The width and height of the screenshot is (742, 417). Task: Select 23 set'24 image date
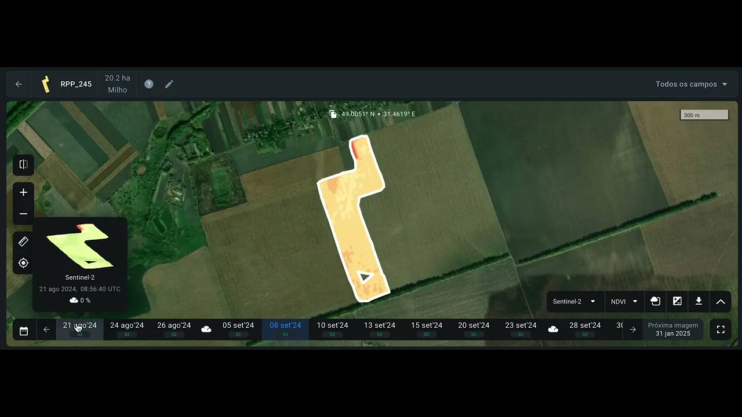pyautogui.click(x=521, y=329)
